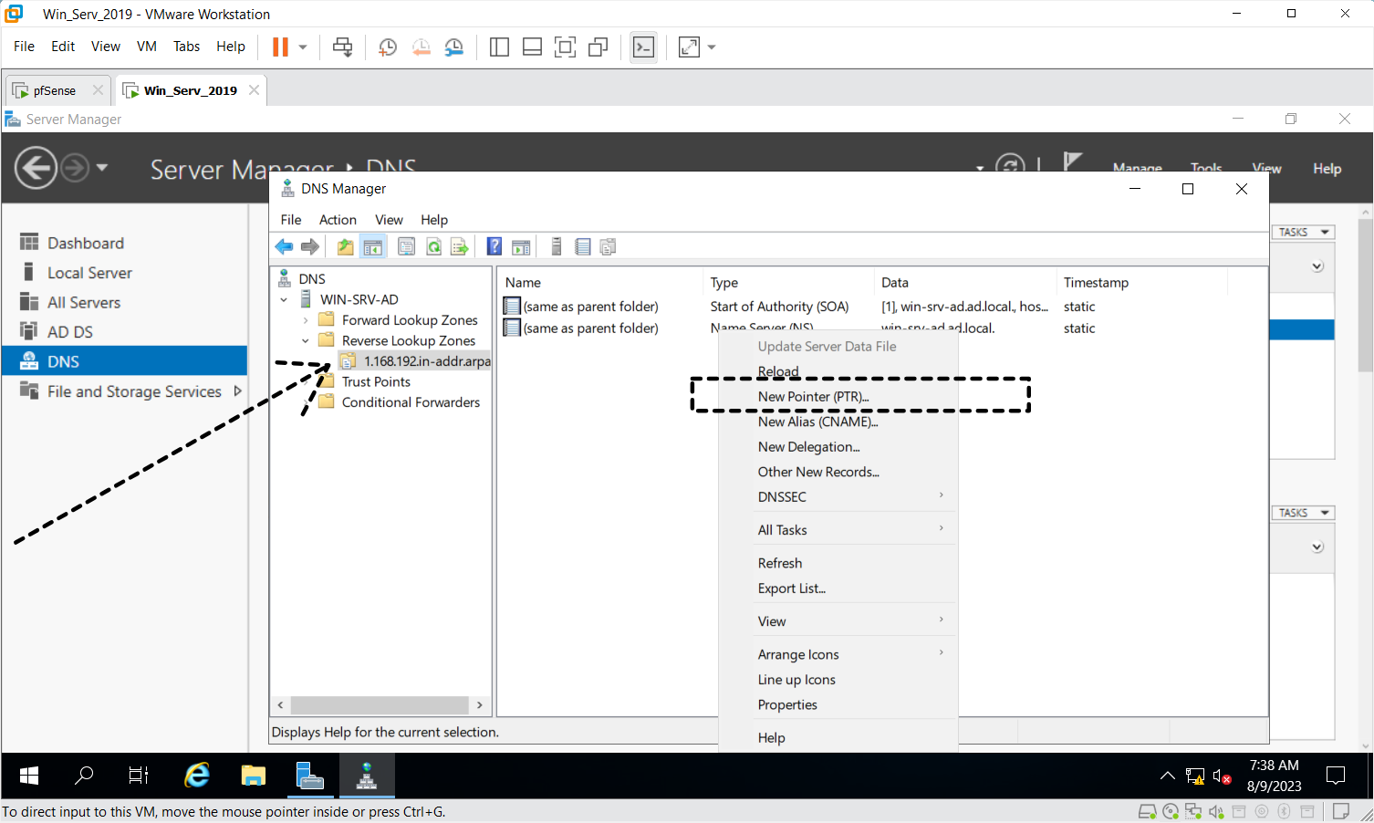Toggle Show/Hide Console Tree icon
Viewport: 1374px width, 823px height.
pyautogui.click(x=373, y=246)
